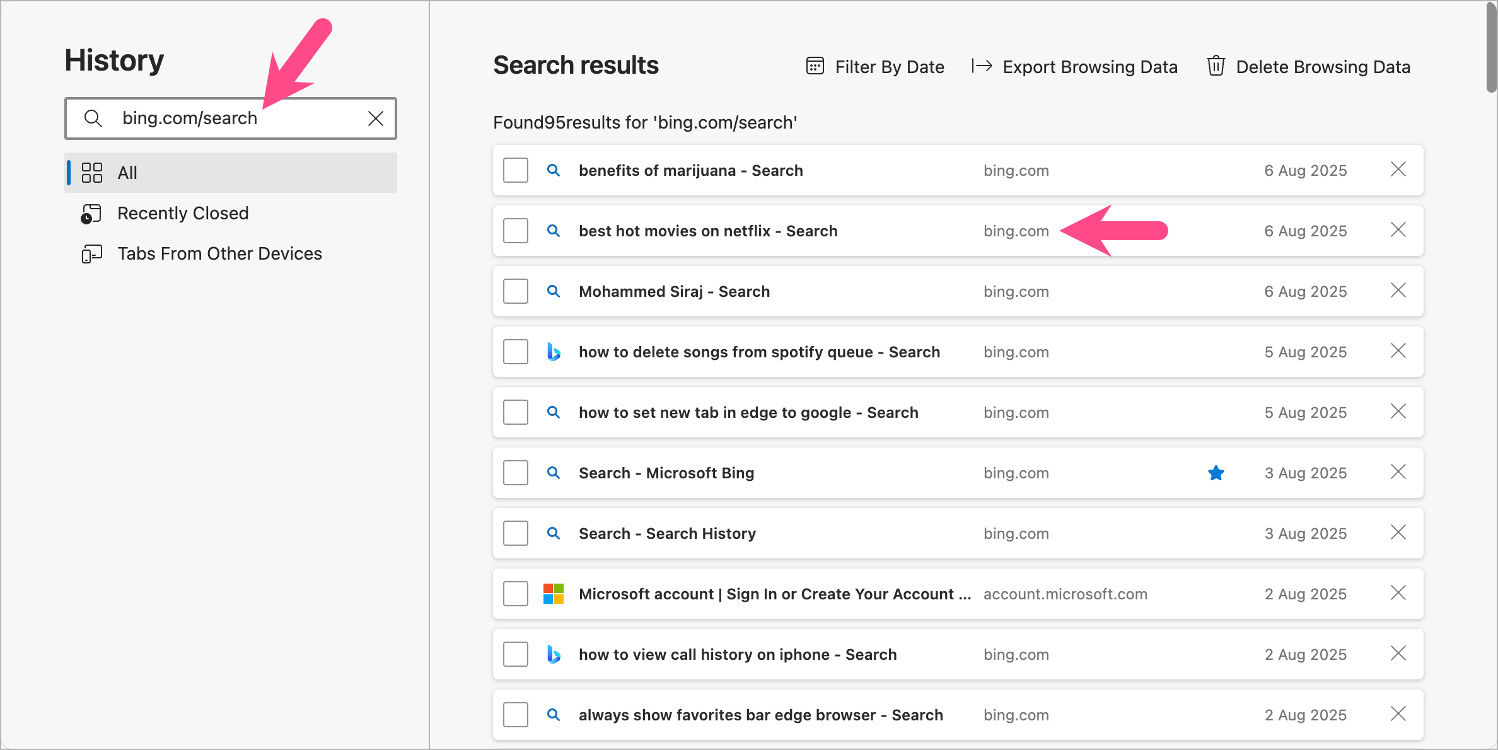Clear the history search box text
The height and width of the screenshot is (750, 1498).
[376, 118]
